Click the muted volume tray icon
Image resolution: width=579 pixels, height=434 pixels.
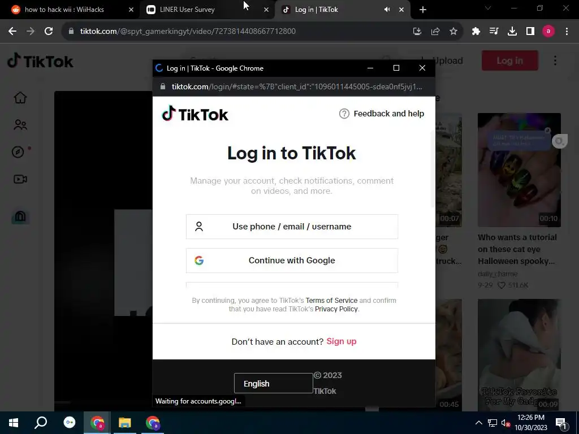(505, 423)
